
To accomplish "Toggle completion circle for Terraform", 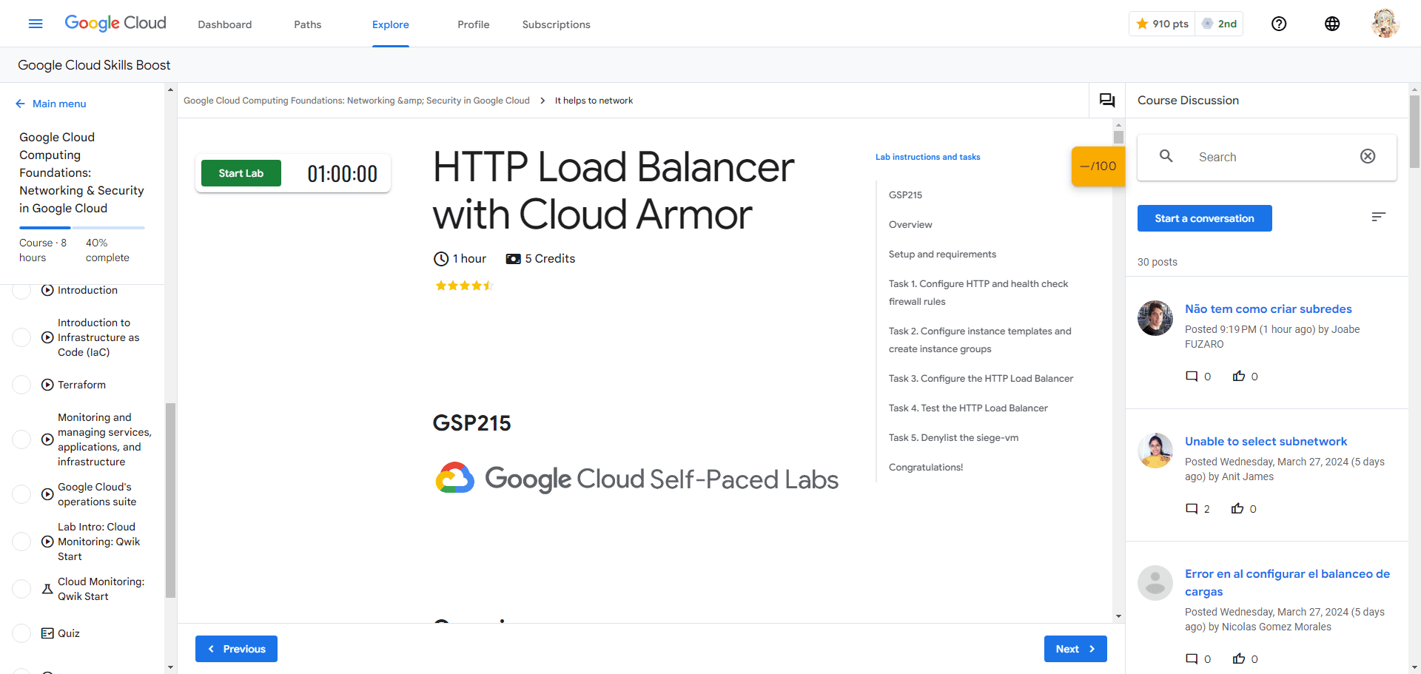I will 22,385.
